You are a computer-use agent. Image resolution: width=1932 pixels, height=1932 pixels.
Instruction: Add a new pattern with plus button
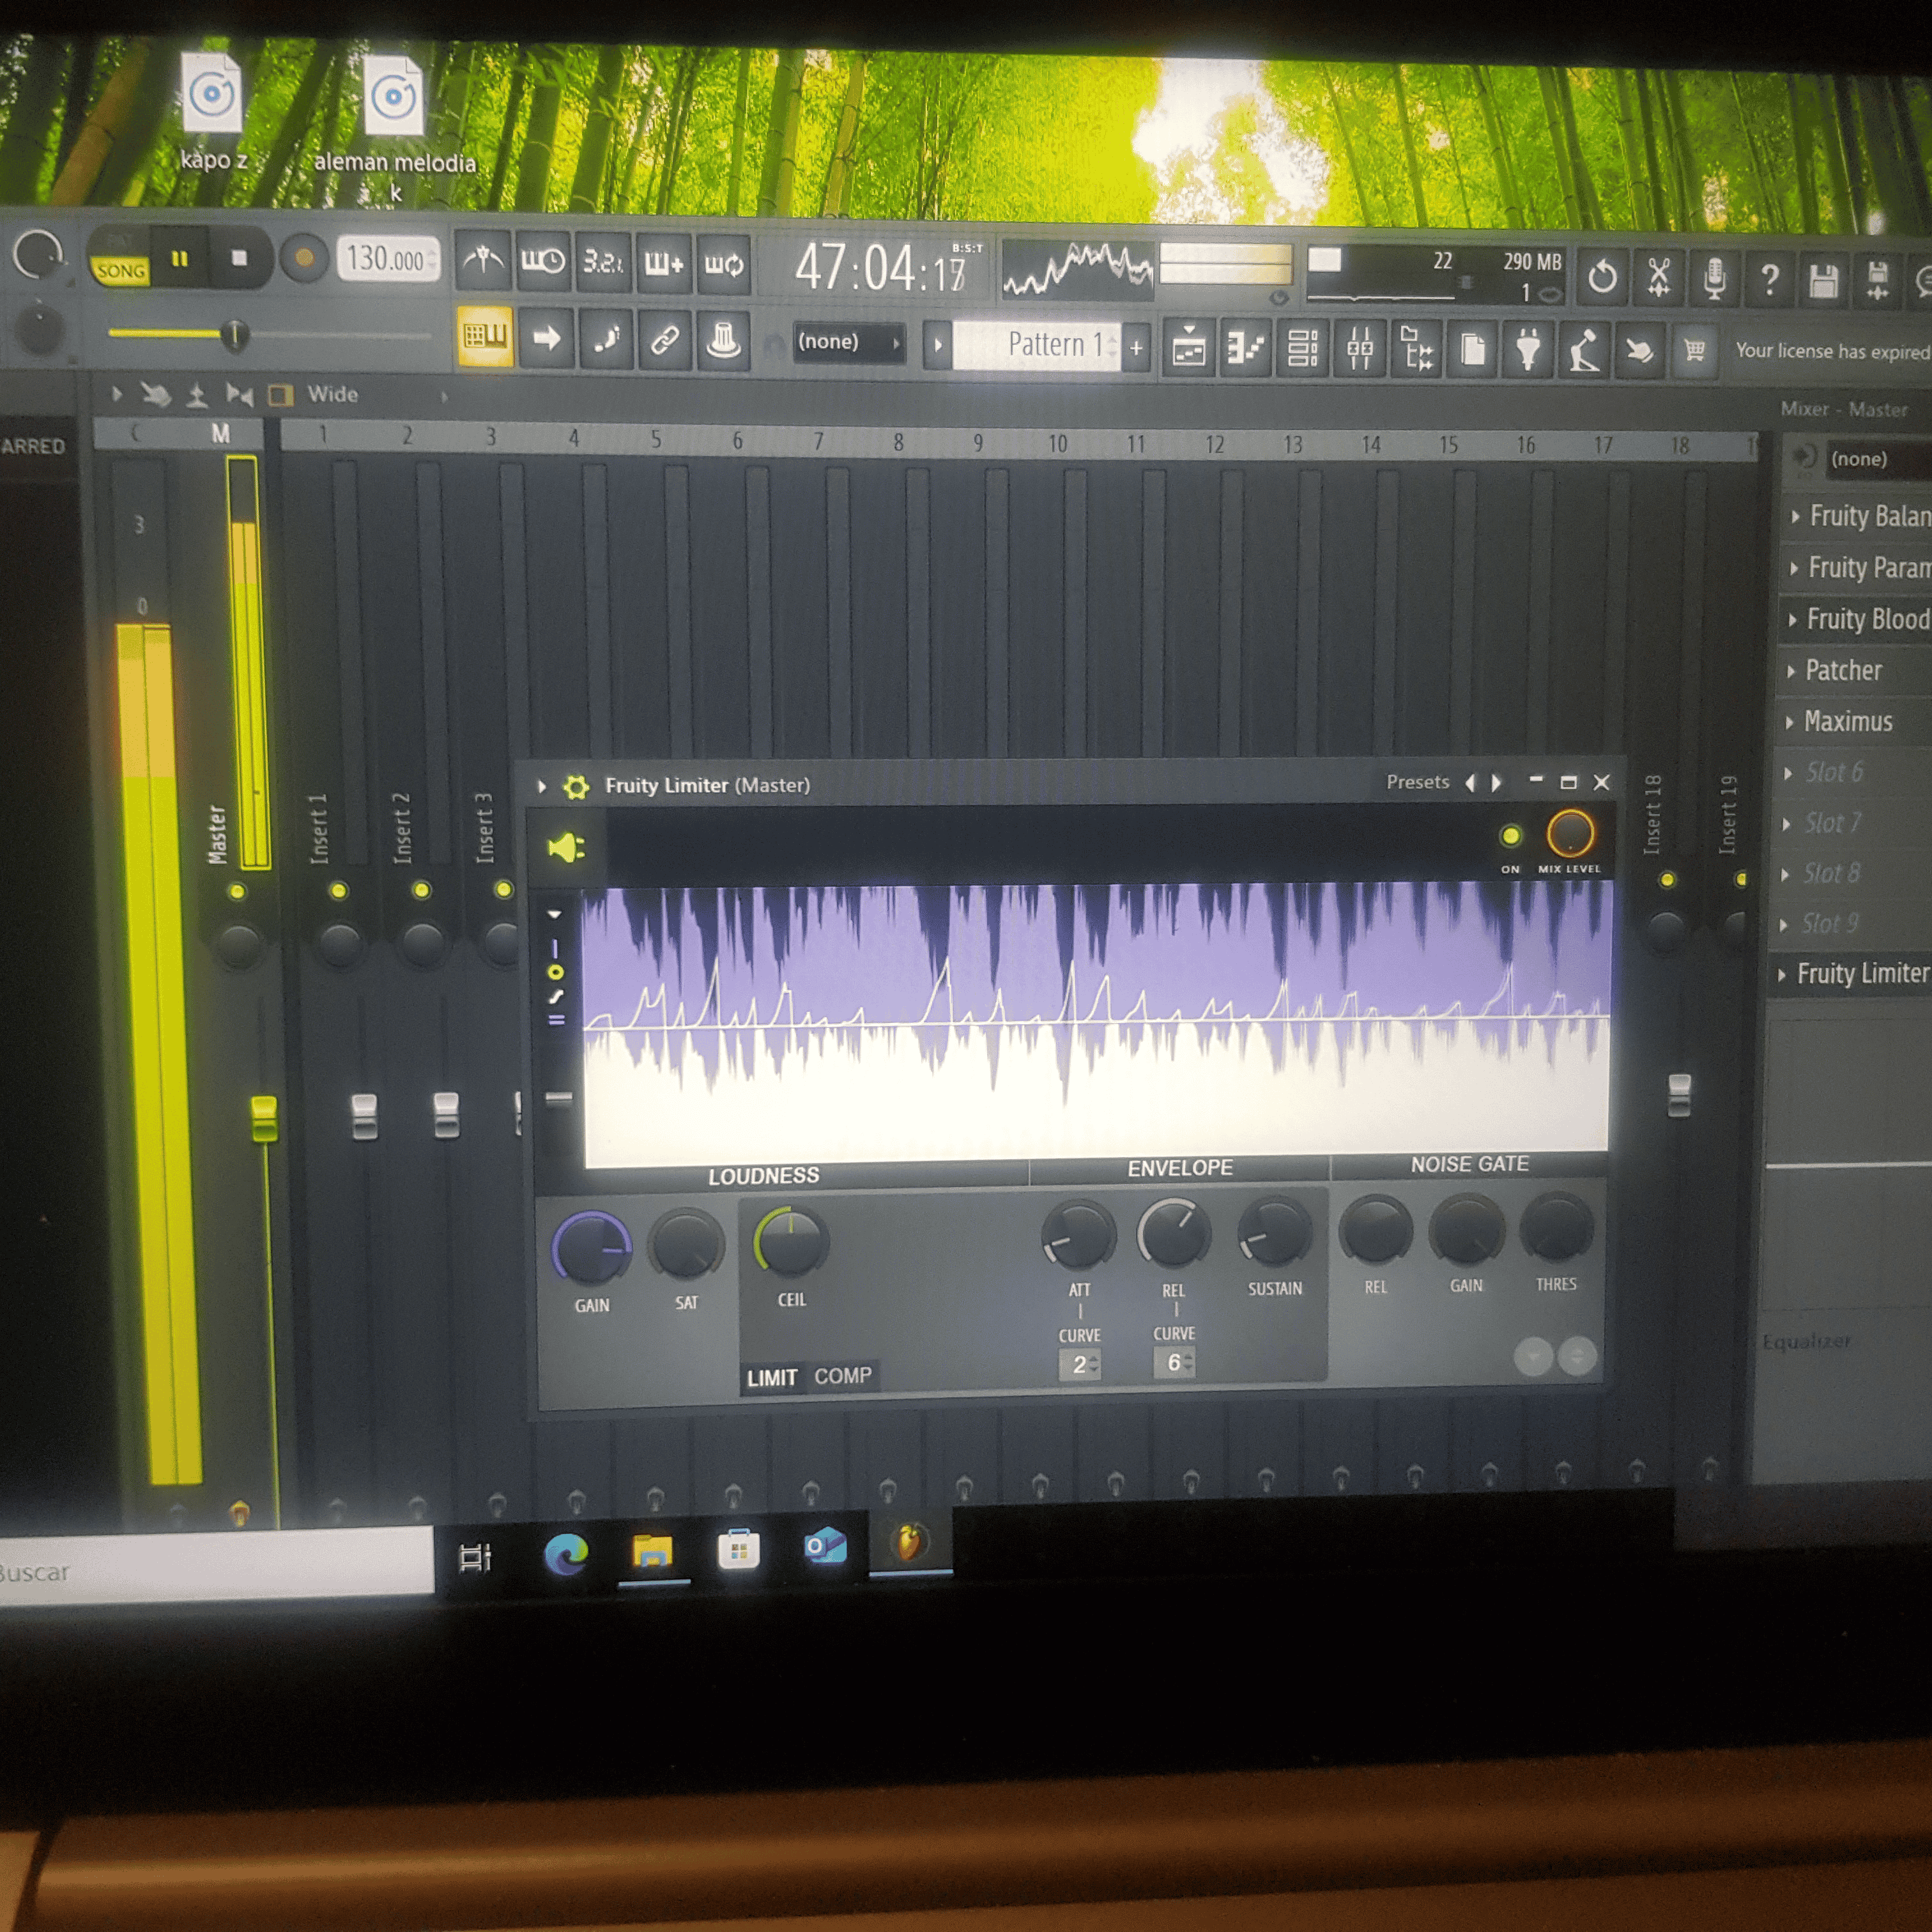pyautogui.click(x=1136, y=348)
